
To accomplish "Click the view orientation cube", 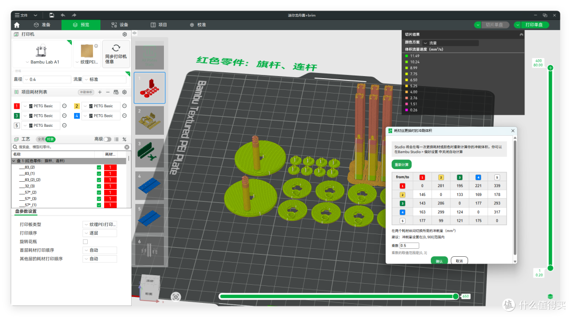I will click(149, 287).
